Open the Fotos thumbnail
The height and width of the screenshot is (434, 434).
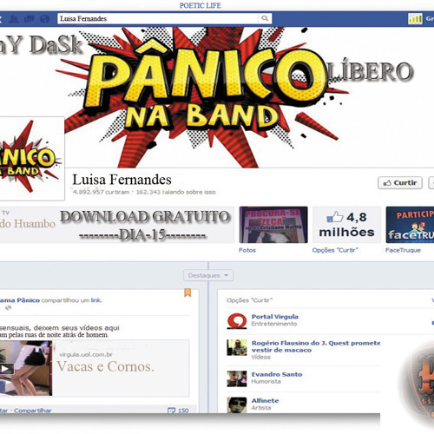[273, 225]
